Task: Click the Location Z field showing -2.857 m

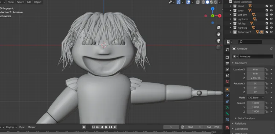Action: (x=256, y=78)
